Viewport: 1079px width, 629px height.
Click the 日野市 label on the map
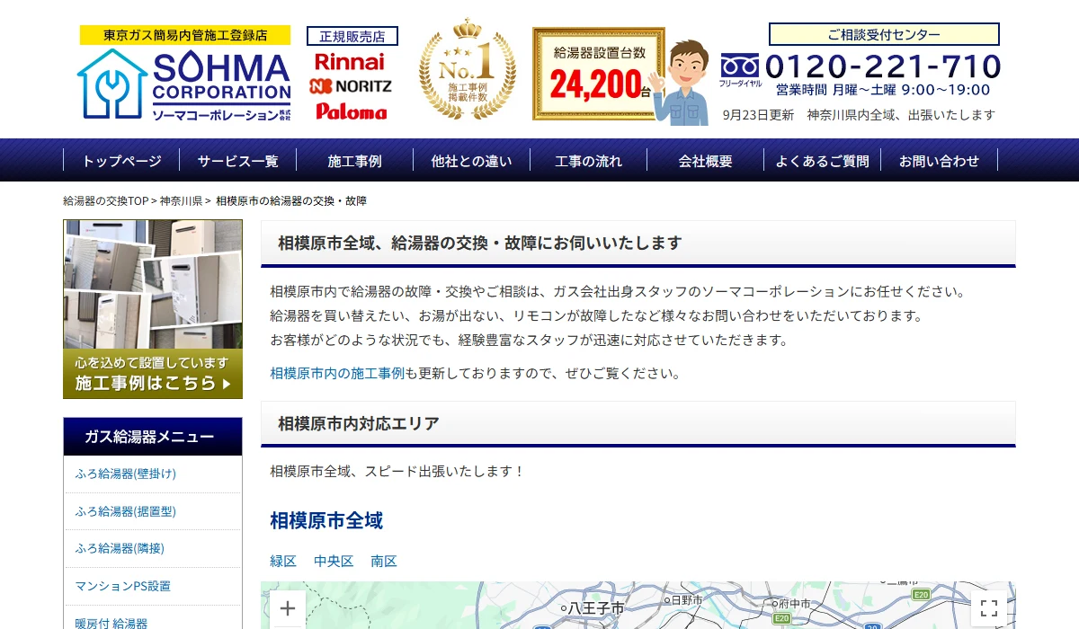[x=686, y=599]
